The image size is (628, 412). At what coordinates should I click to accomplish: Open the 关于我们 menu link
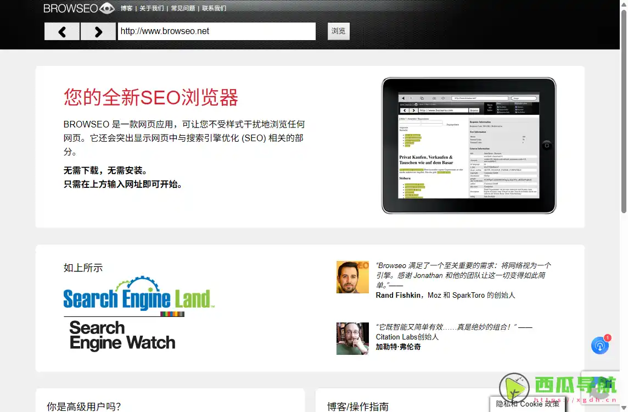pyautogui.click(x=152, y=8)
